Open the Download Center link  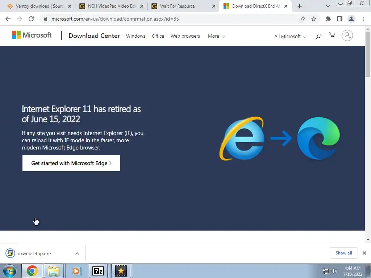click(94, 36)
